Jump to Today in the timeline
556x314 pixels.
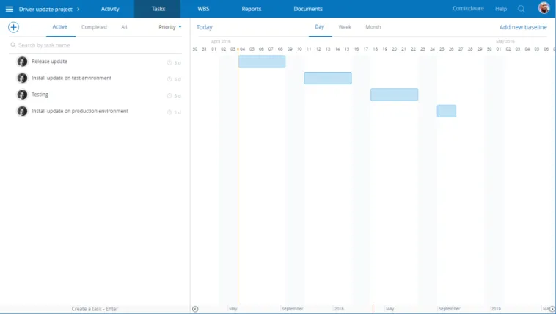click(x=204, y=27)
